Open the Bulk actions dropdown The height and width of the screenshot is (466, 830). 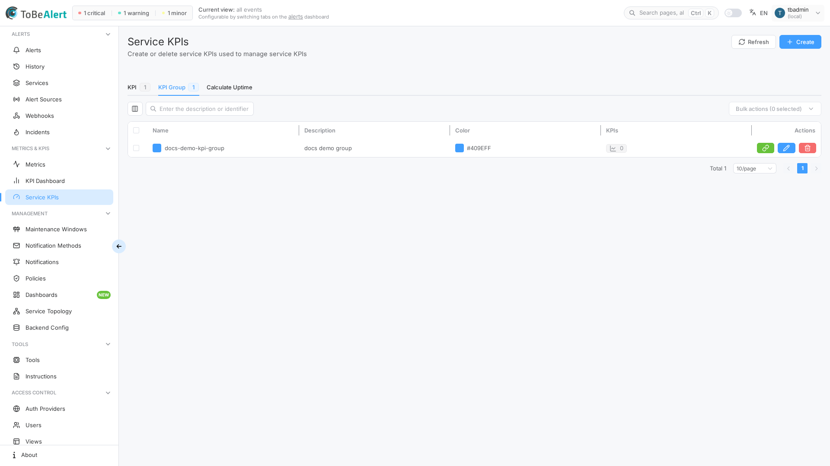coord(775,109)
